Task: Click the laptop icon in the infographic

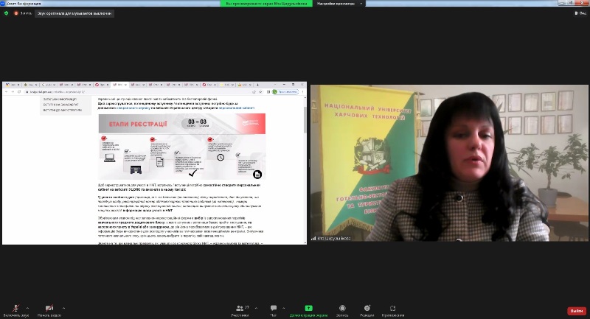Action: point(109,158)
